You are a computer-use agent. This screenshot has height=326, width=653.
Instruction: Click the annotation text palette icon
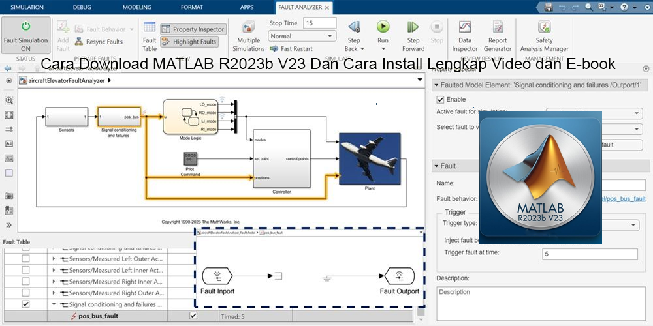point(8,144)
